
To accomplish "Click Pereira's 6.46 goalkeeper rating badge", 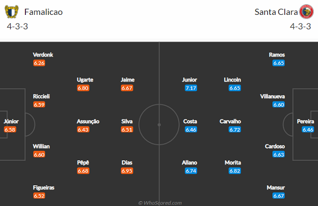I will tap(308, 130).
